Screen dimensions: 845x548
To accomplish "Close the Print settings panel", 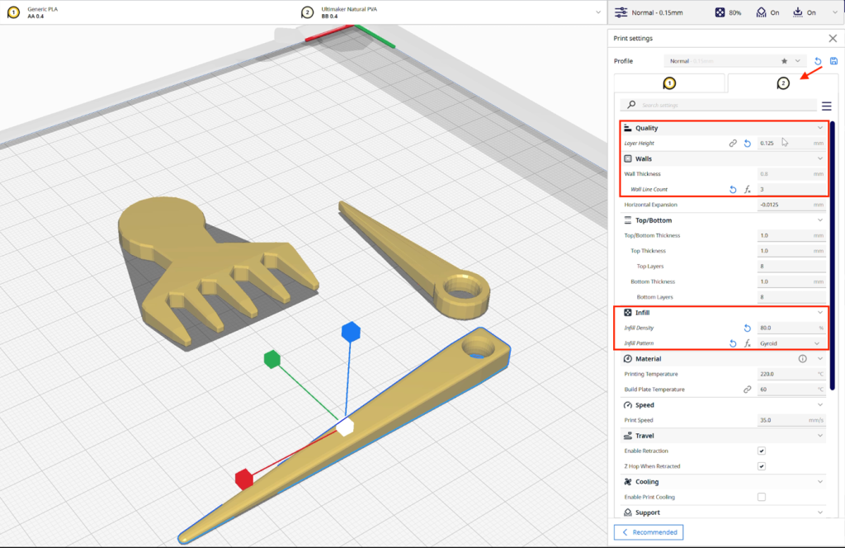I will [833, 38].
